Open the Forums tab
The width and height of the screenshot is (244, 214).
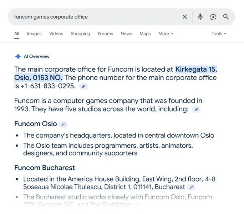click(105, 34)
